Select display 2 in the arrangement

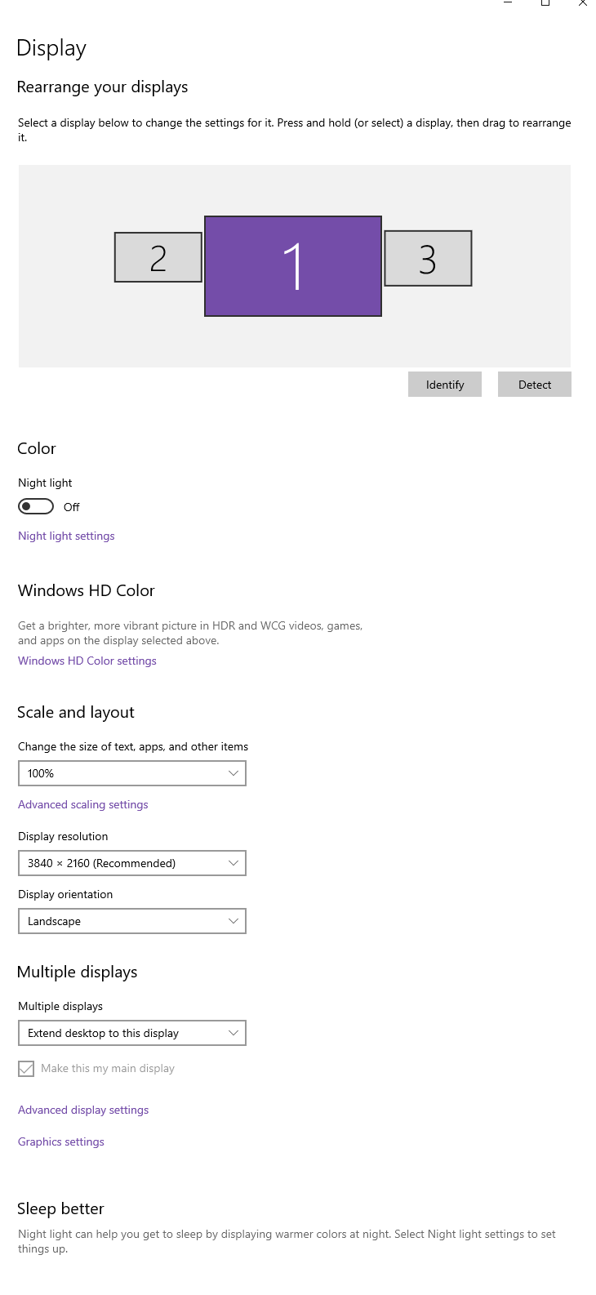pos(158,258)
